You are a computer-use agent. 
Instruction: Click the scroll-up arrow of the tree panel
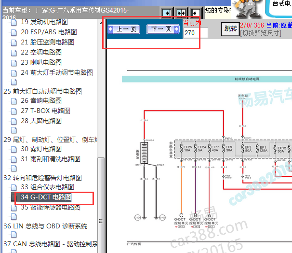(101, 23)
